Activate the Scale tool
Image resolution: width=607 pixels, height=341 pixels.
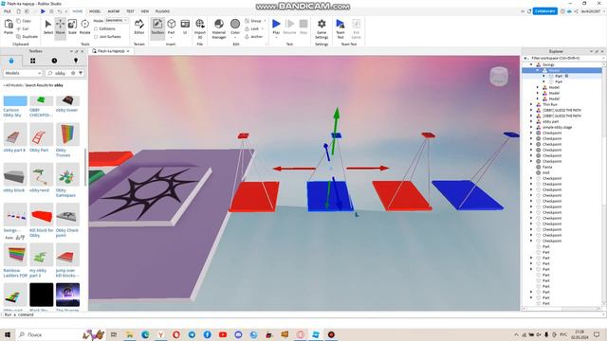(x=72, y=27)
